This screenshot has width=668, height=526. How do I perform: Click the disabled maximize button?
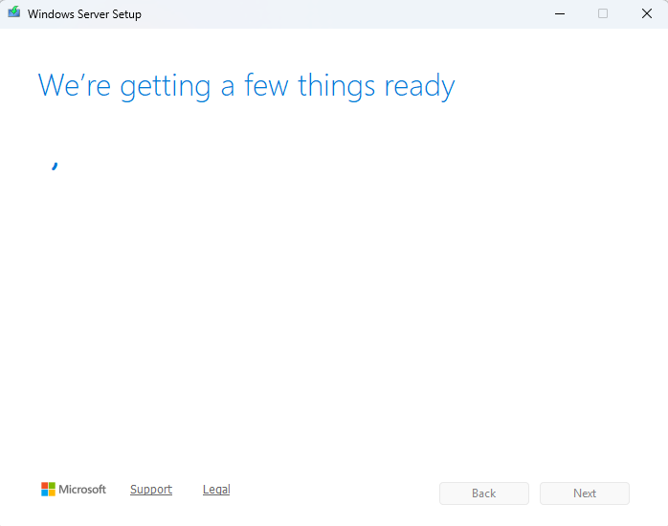pyautogui.click(x=603, y=13)
